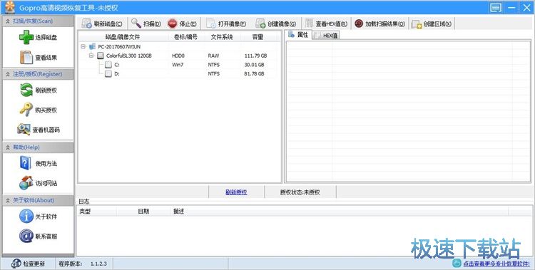535x270 pixels.
Task: Click 加载扫描结果(Q) toolbar button
Action: click(x=379, y=24)
